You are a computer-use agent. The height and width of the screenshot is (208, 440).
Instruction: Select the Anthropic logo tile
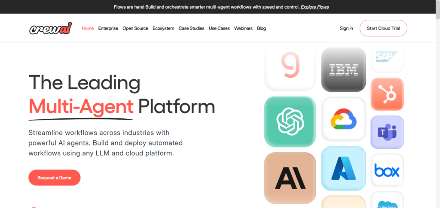pos(290,178)
